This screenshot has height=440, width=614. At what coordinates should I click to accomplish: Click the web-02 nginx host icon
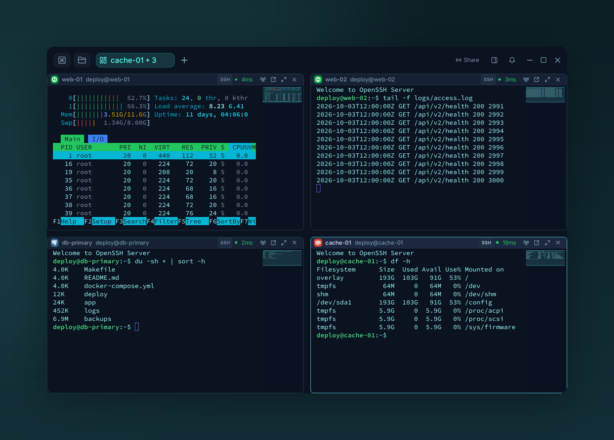coord(318,80)
